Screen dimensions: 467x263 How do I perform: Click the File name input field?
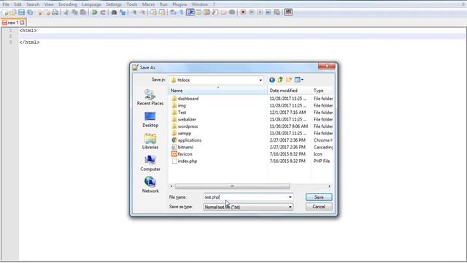click(x=245, y=197)
